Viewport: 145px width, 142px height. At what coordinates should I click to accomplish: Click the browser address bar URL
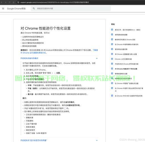point(55,2)
